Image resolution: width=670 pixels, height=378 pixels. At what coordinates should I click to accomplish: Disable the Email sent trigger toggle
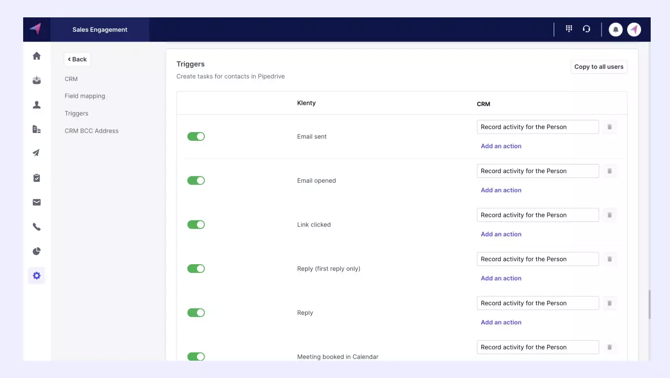pos(196,136)
